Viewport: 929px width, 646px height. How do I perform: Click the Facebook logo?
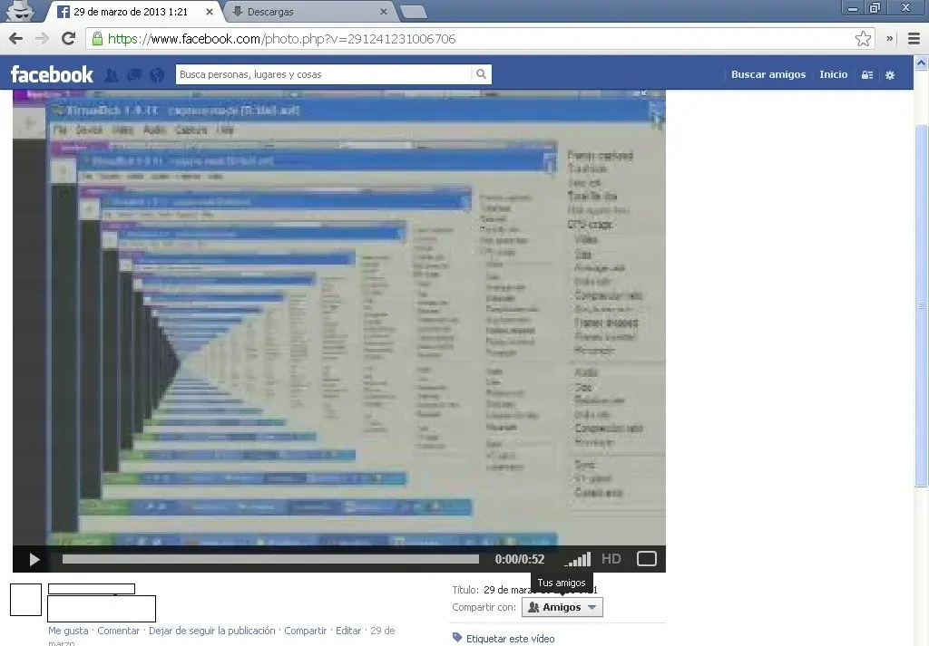52,74
